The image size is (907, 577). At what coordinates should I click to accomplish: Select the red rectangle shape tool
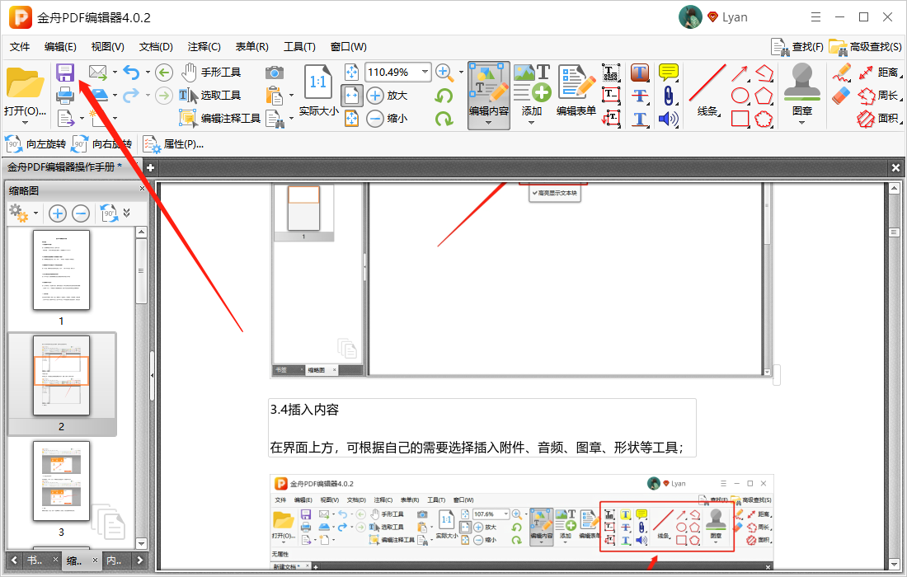click(740, 119)
